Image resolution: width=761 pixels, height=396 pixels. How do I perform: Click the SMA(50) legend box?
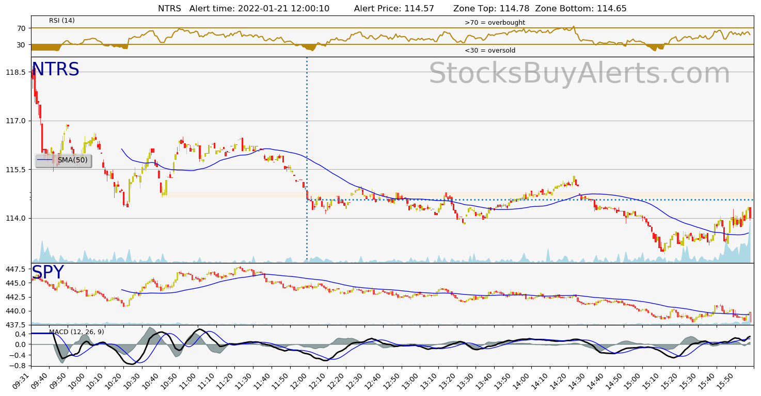[63, 160]
